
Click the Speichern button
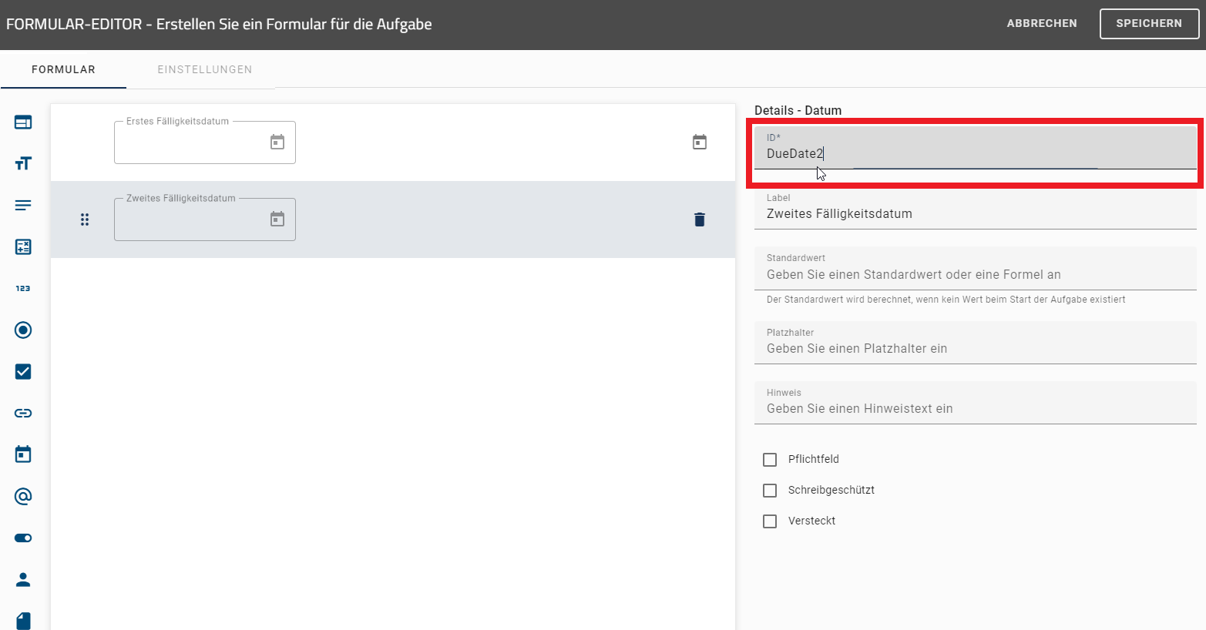pos(1149,23)
